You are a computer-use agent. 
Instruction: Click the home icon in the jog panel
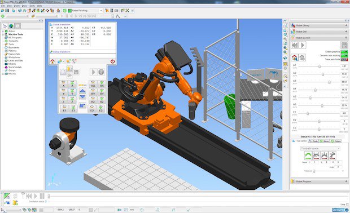coord(53,61)
